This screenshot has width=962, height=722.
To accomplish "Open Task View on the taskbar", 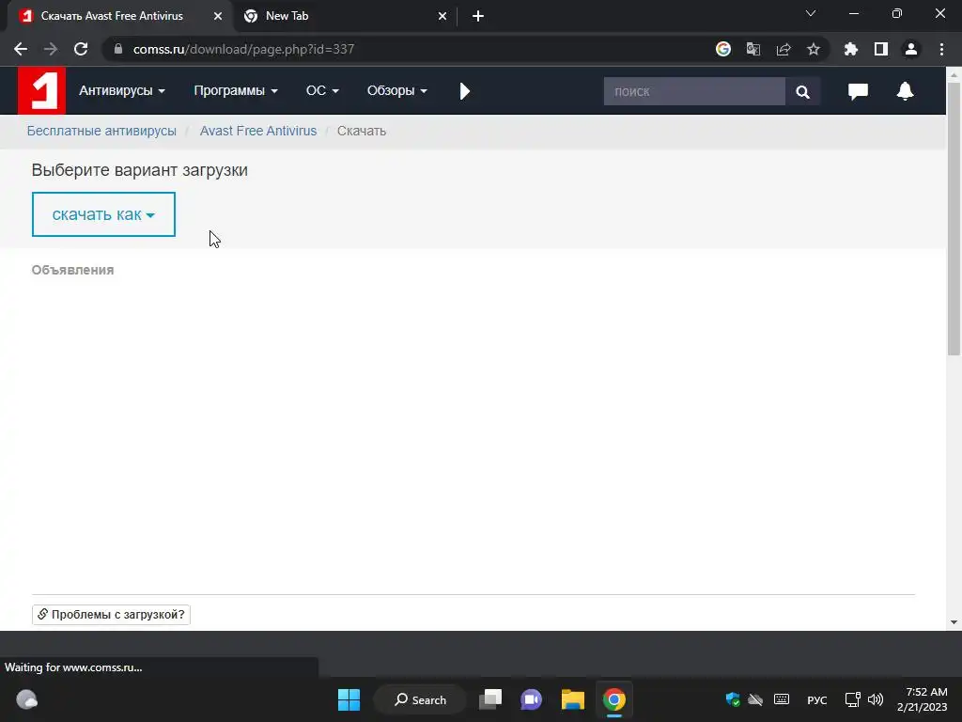I will (490, 699).
